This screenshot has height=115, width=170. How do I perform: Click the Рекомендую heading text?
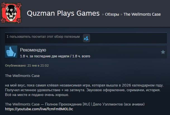pos(33,50)
